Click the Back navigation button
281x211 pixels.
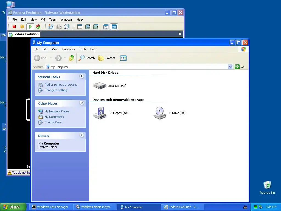[x=41, y=58]
